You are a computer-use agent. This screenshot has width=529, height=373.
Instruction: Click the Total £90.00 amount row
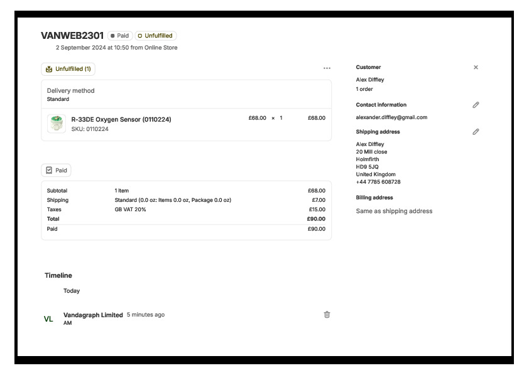186,219
